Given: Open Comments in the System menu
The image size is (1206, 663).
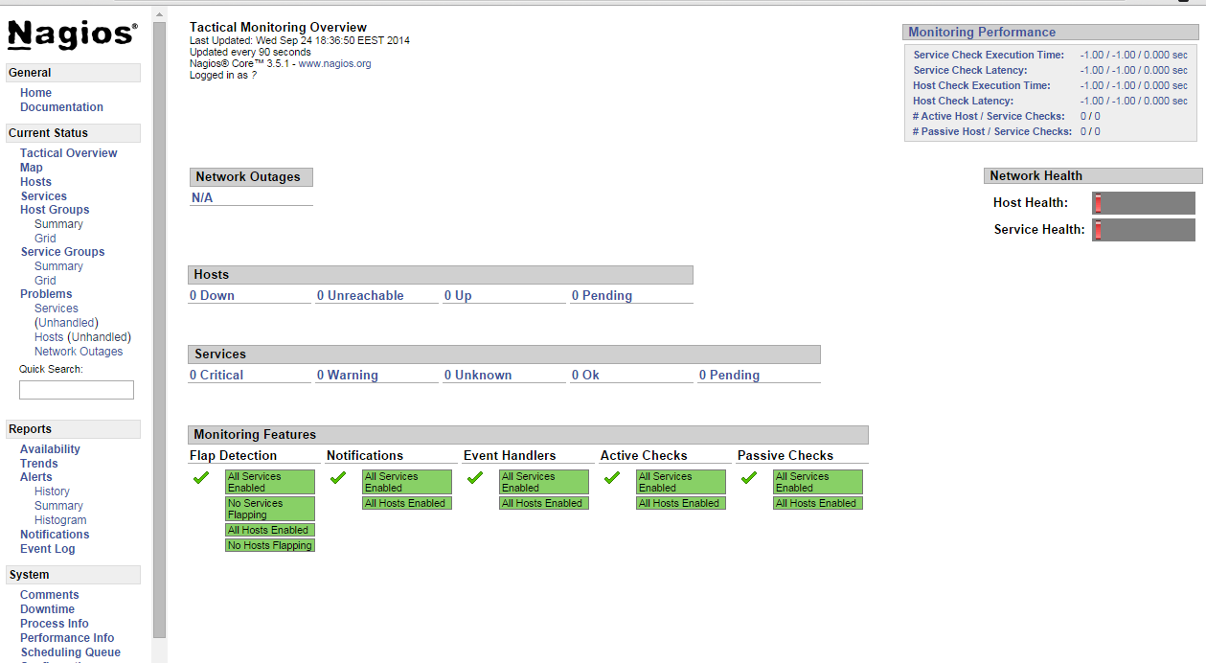Looking at the screenshot, I should [x=50, y=595].
